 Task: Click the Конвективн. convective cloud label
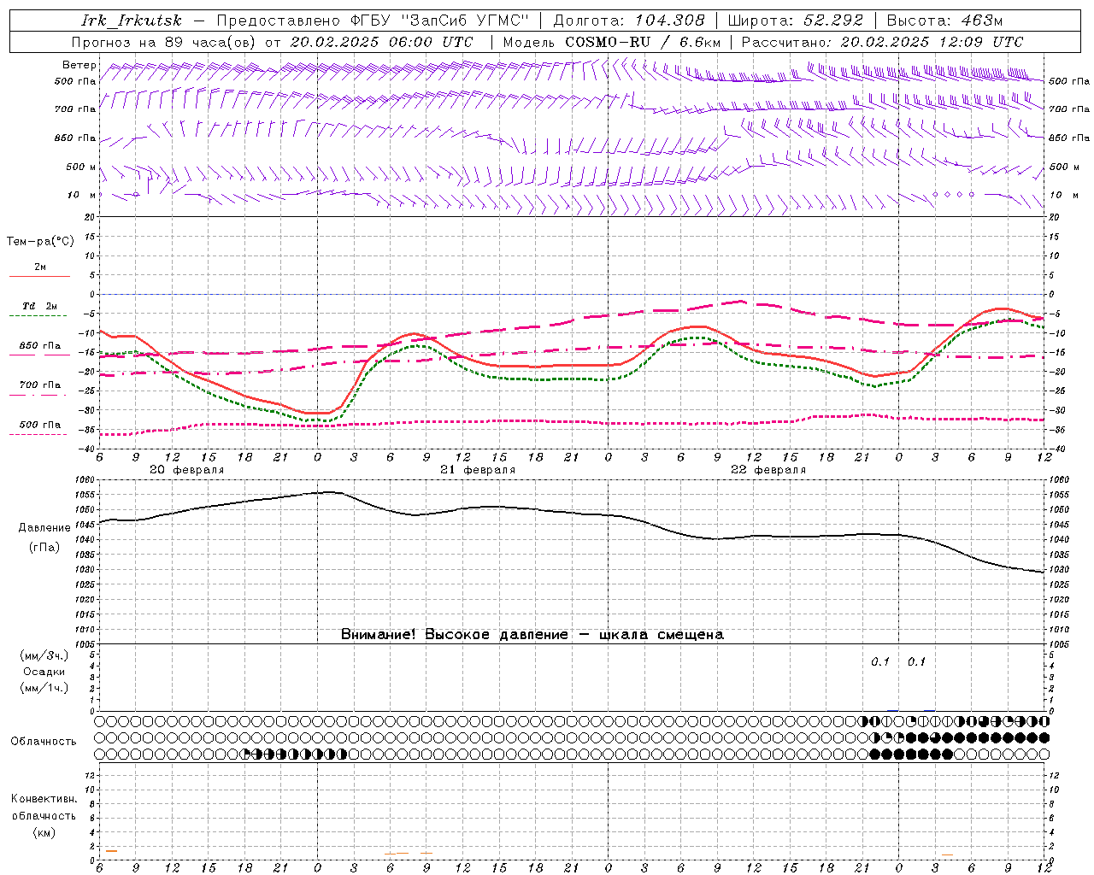pos(44,799)
